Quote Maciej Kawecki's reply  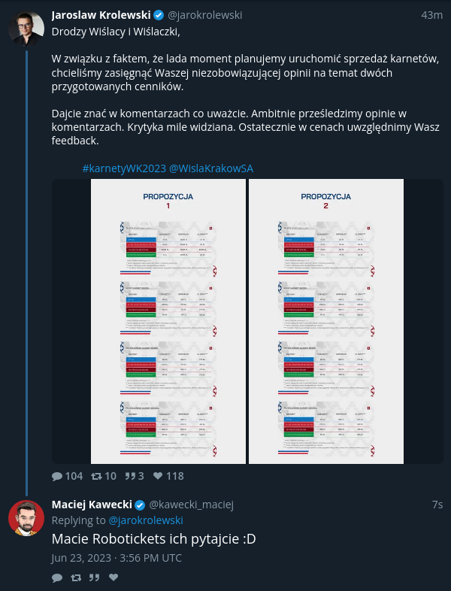click(94, 577)
